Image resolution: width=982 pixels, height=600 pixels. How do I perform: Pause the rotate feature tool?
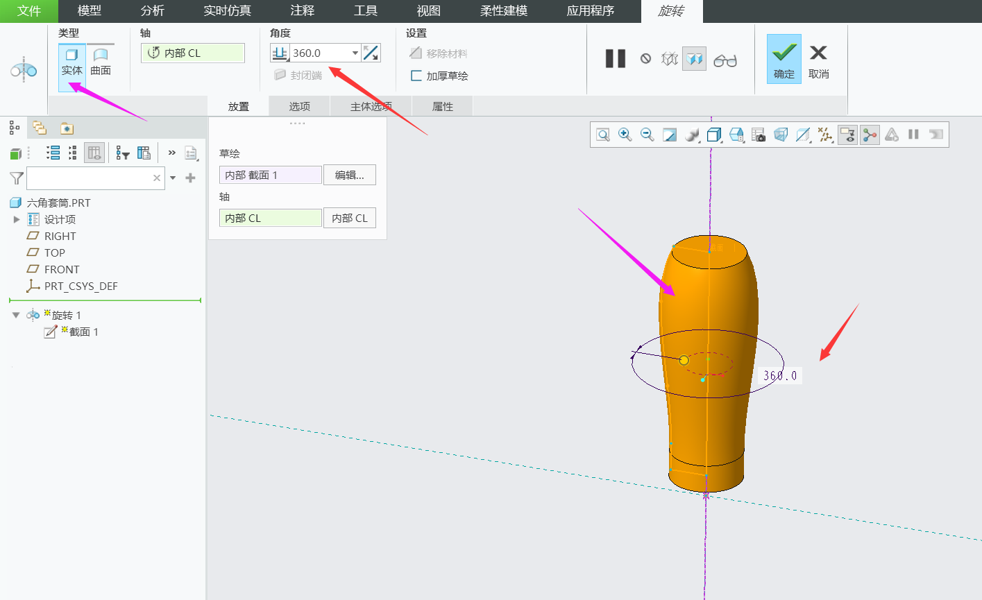(615, 59)
